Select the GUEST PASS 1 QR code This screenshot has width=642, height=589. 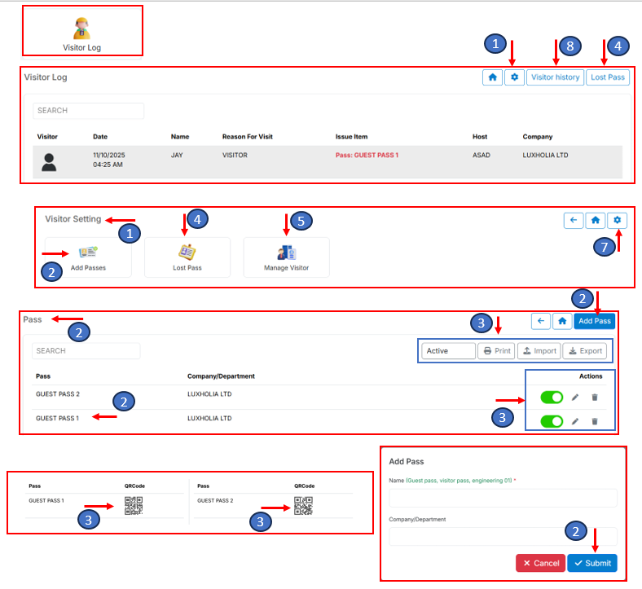coord(134,506)
